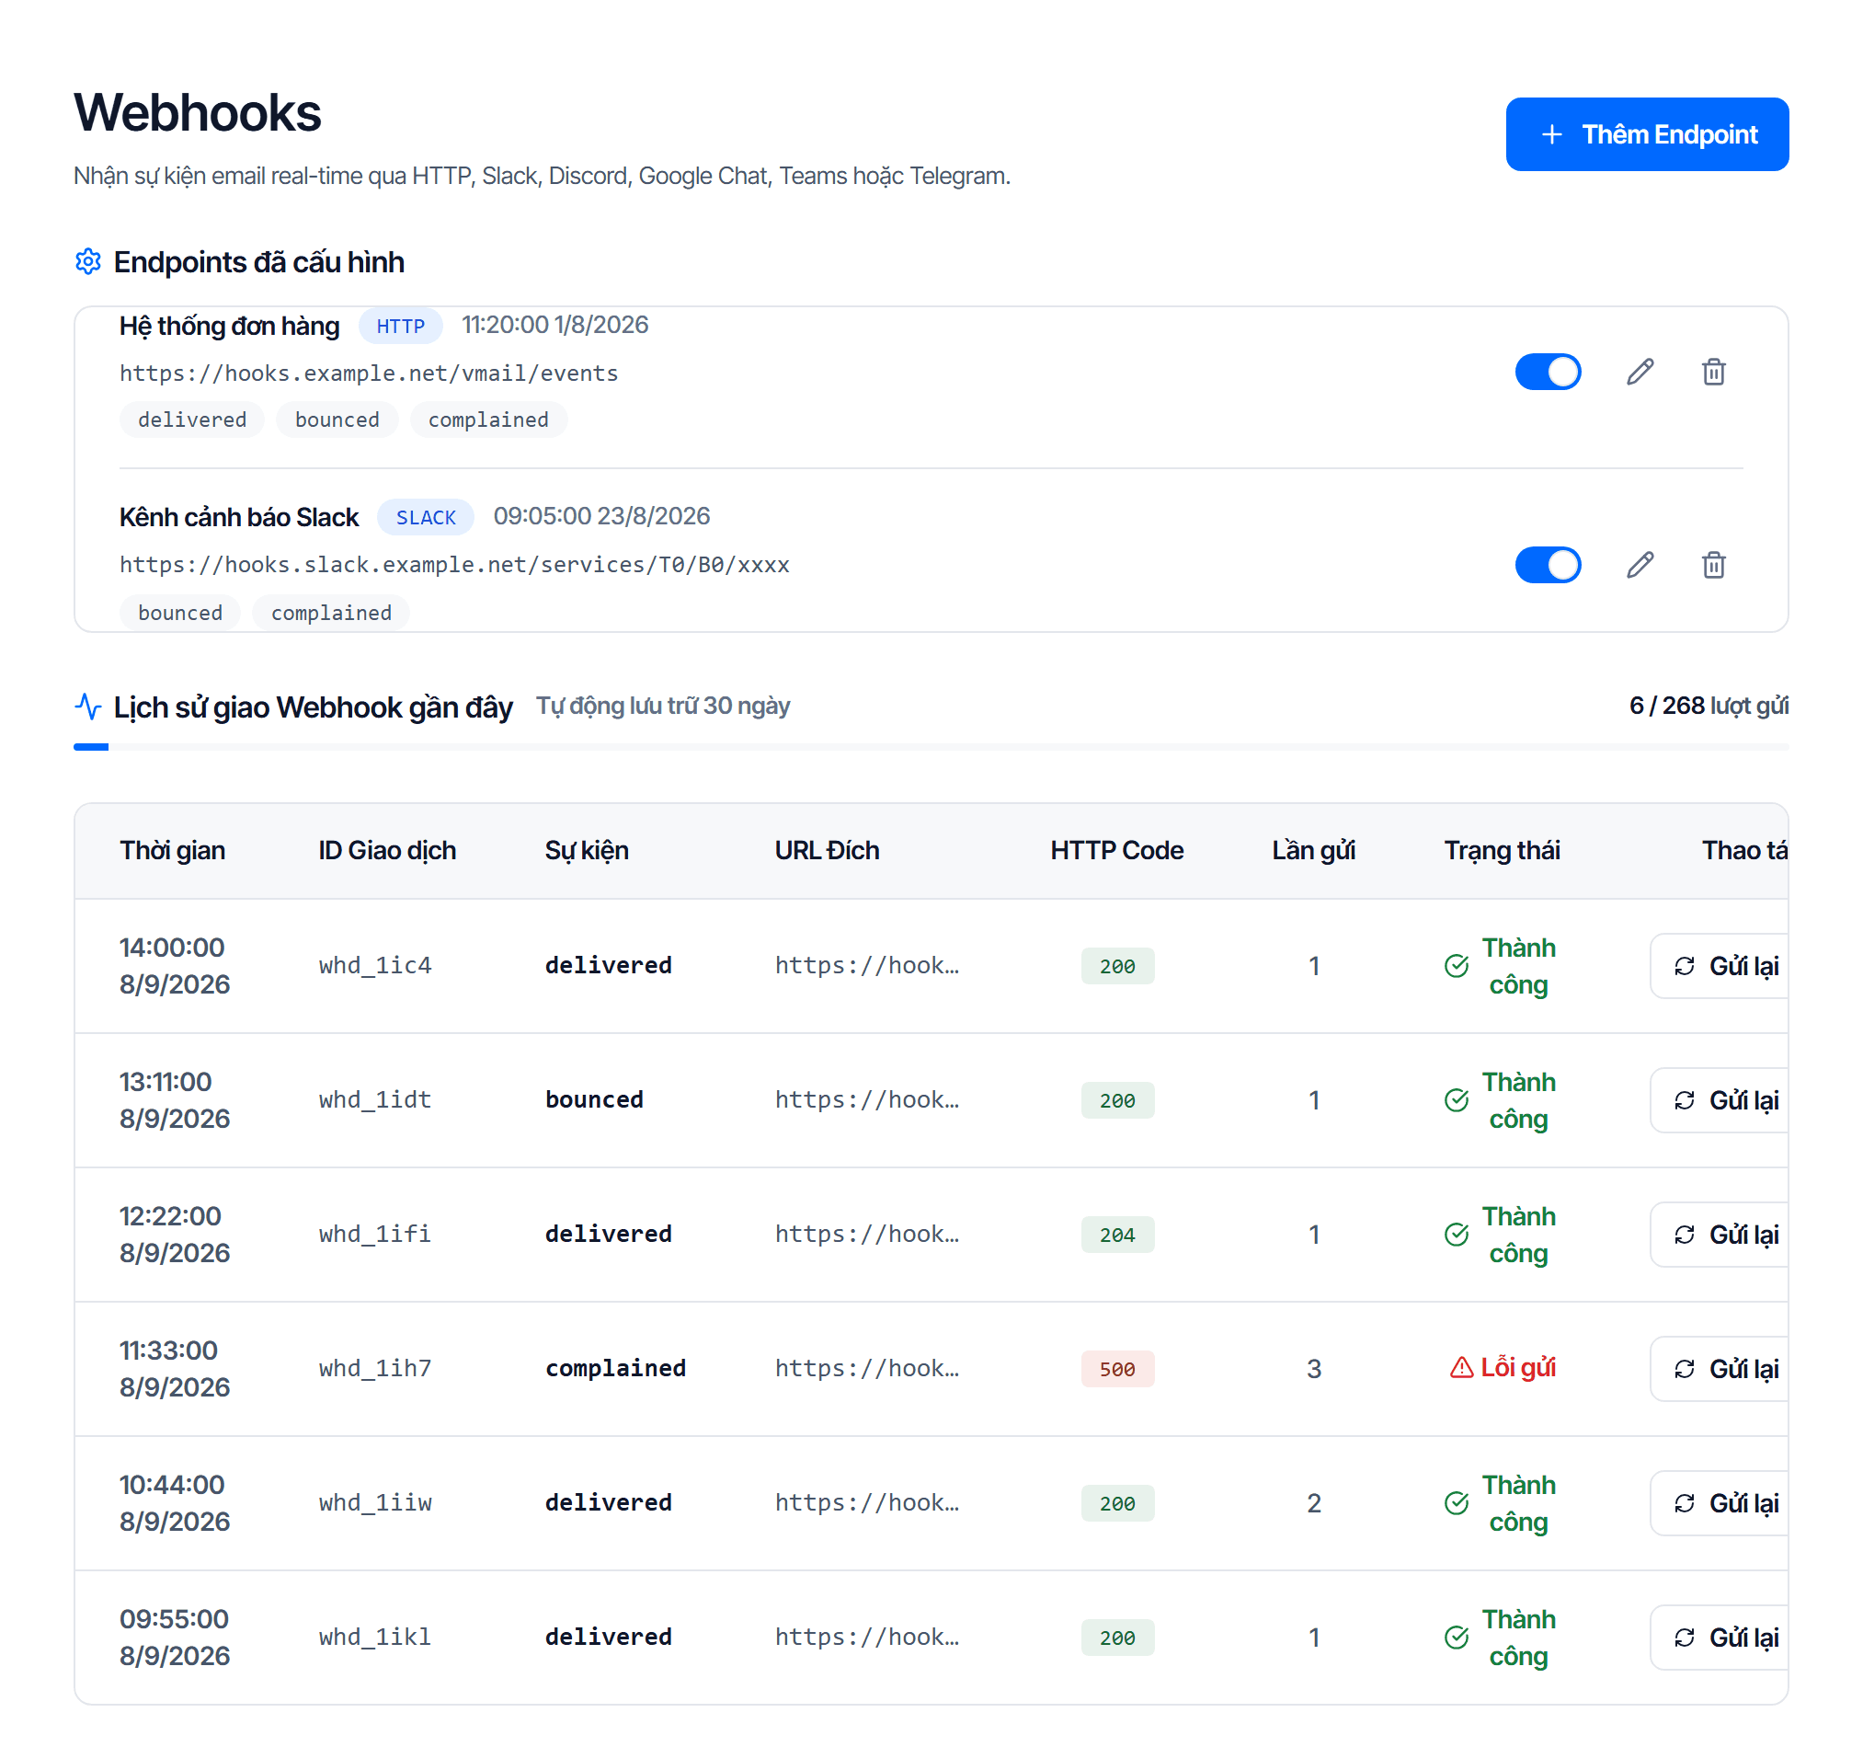Disable the Kênh cảnh báo Slack toggle
The width and height of the screenshot is (1863, 1747).
click(x=1549, y=565)
